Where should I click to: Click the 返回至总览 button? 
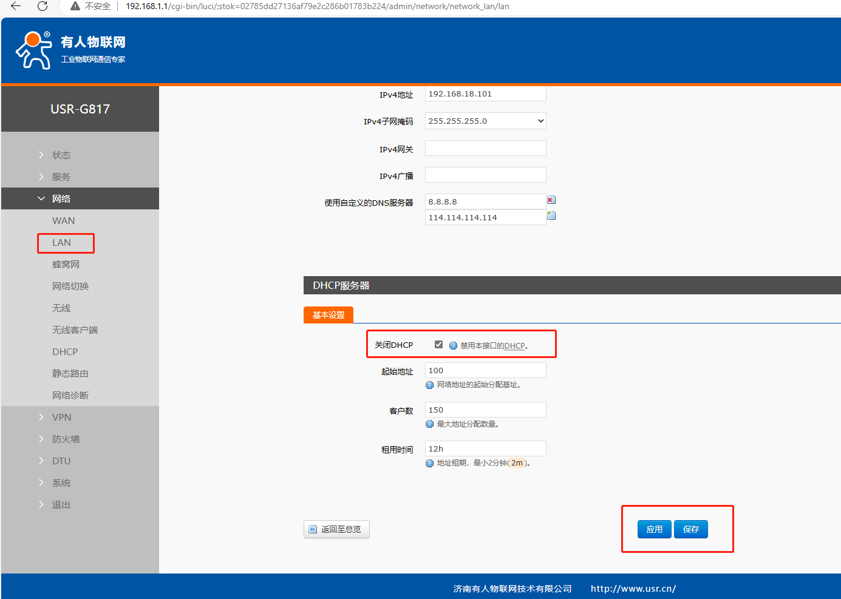pos(336,529)
